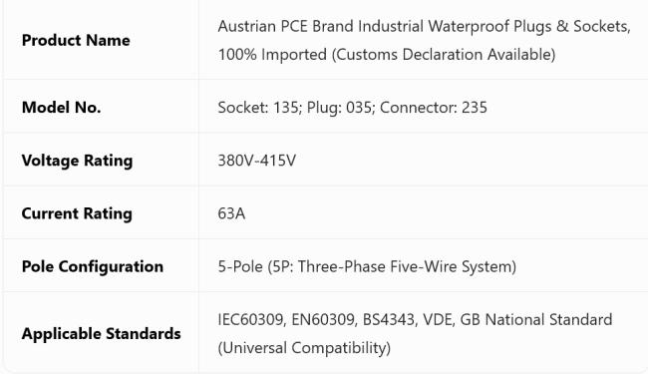The height and width of the screenshot is (374, 648).
Task: Click the Pole Configuration label
Action: (x=93, y=266)
